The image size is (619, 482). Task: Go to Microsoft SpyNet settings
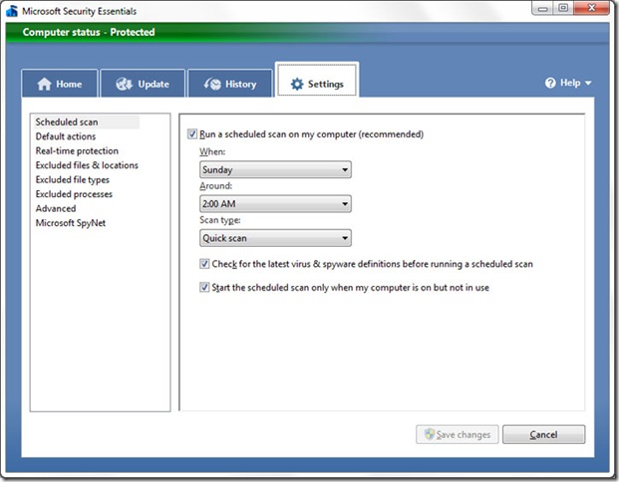[70, 223]
